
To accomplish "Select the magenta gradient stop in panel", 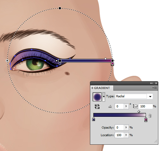I will coord(146,120).
